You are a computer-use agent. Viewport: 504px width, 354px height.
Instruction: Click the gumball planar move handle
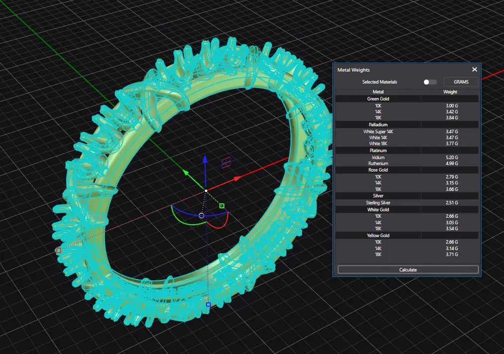click(226, 163)
